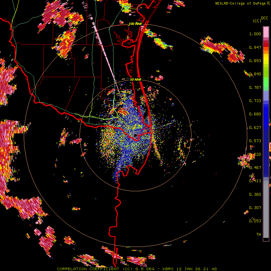
Task: Pick the pink band atop the color bar
Action: click(266, 32)
